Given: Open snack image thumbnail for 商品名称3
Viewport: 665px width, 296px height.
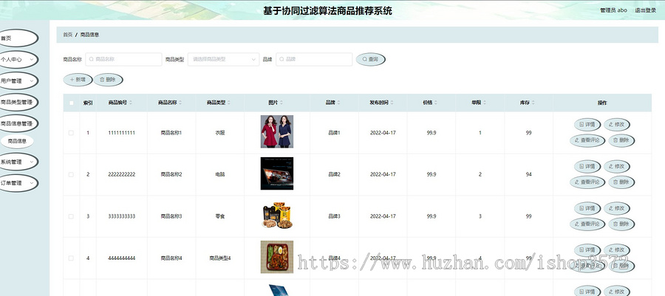Looking at the screenshot, I should click(x=277, y=216).
